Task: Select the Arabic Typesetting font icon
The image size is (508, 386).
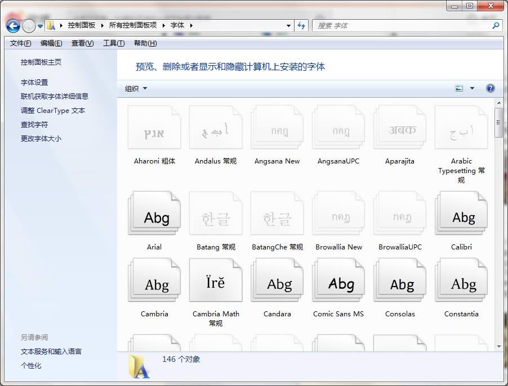Action: [x=461, y=127]
